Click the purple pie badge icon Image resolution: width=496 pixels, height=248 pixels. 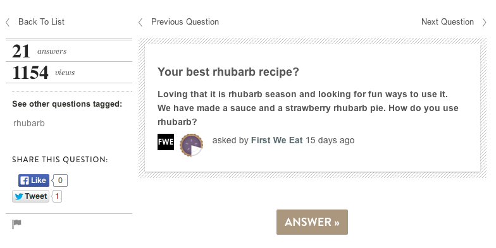(191, 145)
